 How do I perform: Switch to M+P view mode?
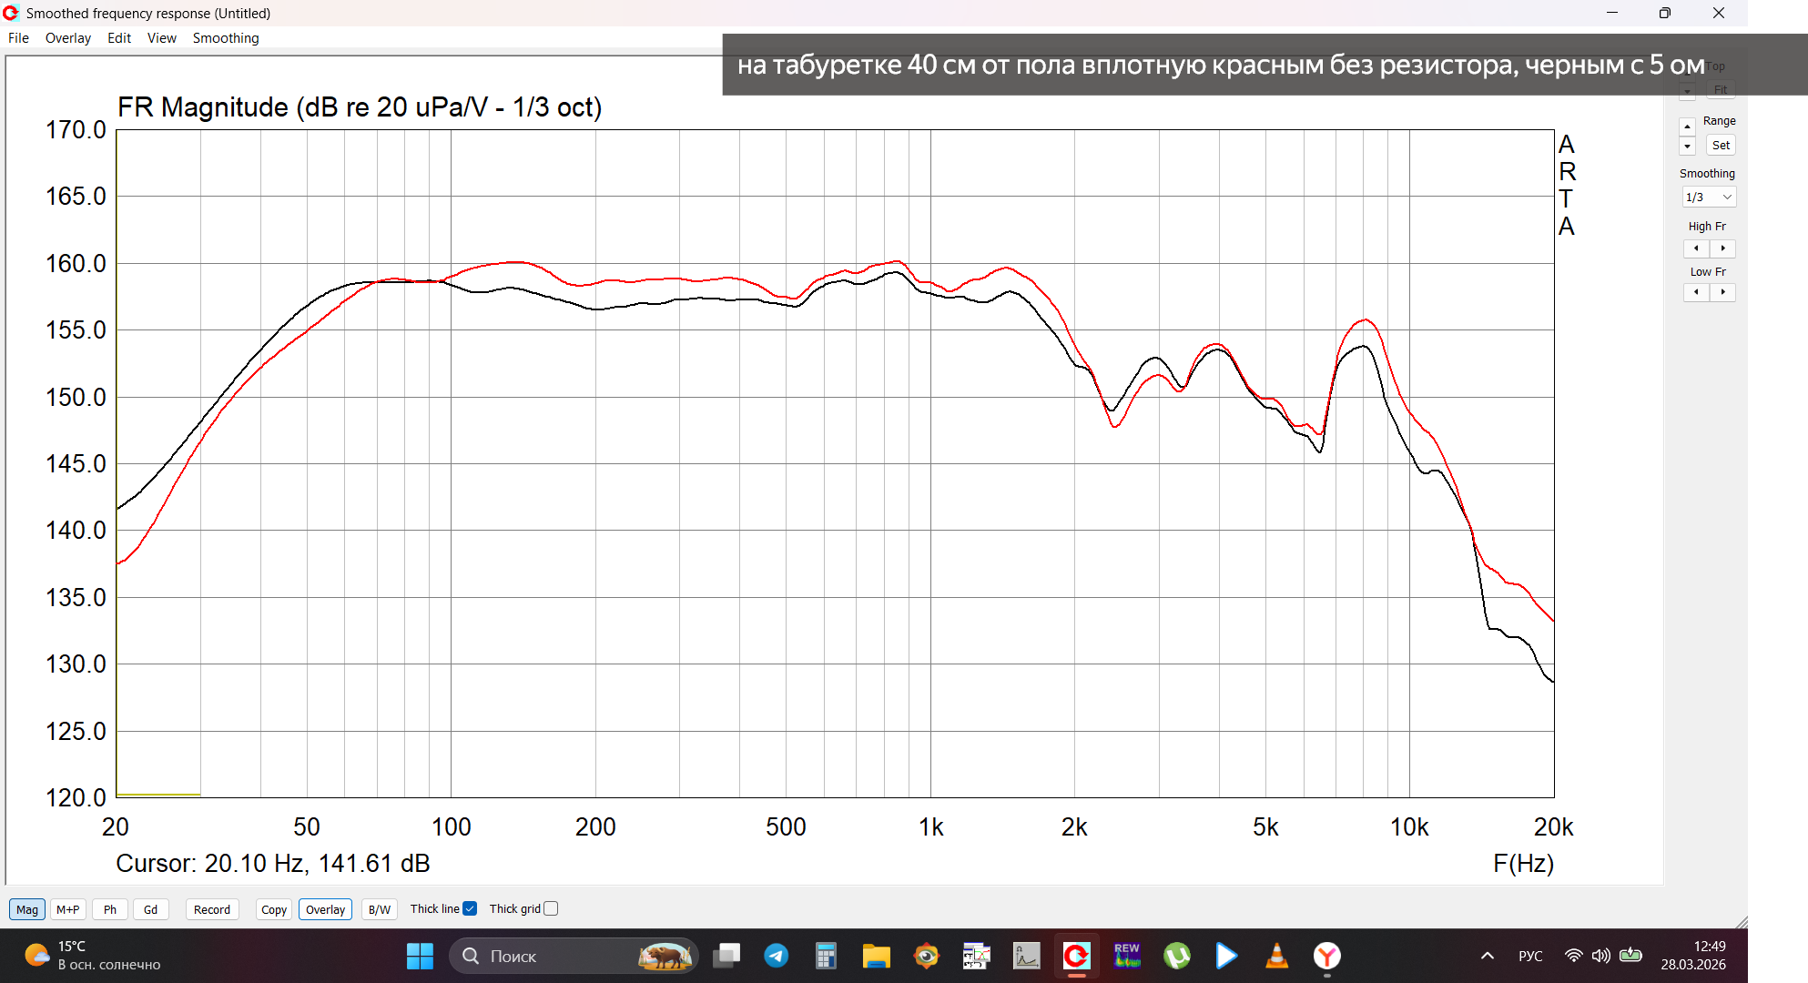(67, 909)
